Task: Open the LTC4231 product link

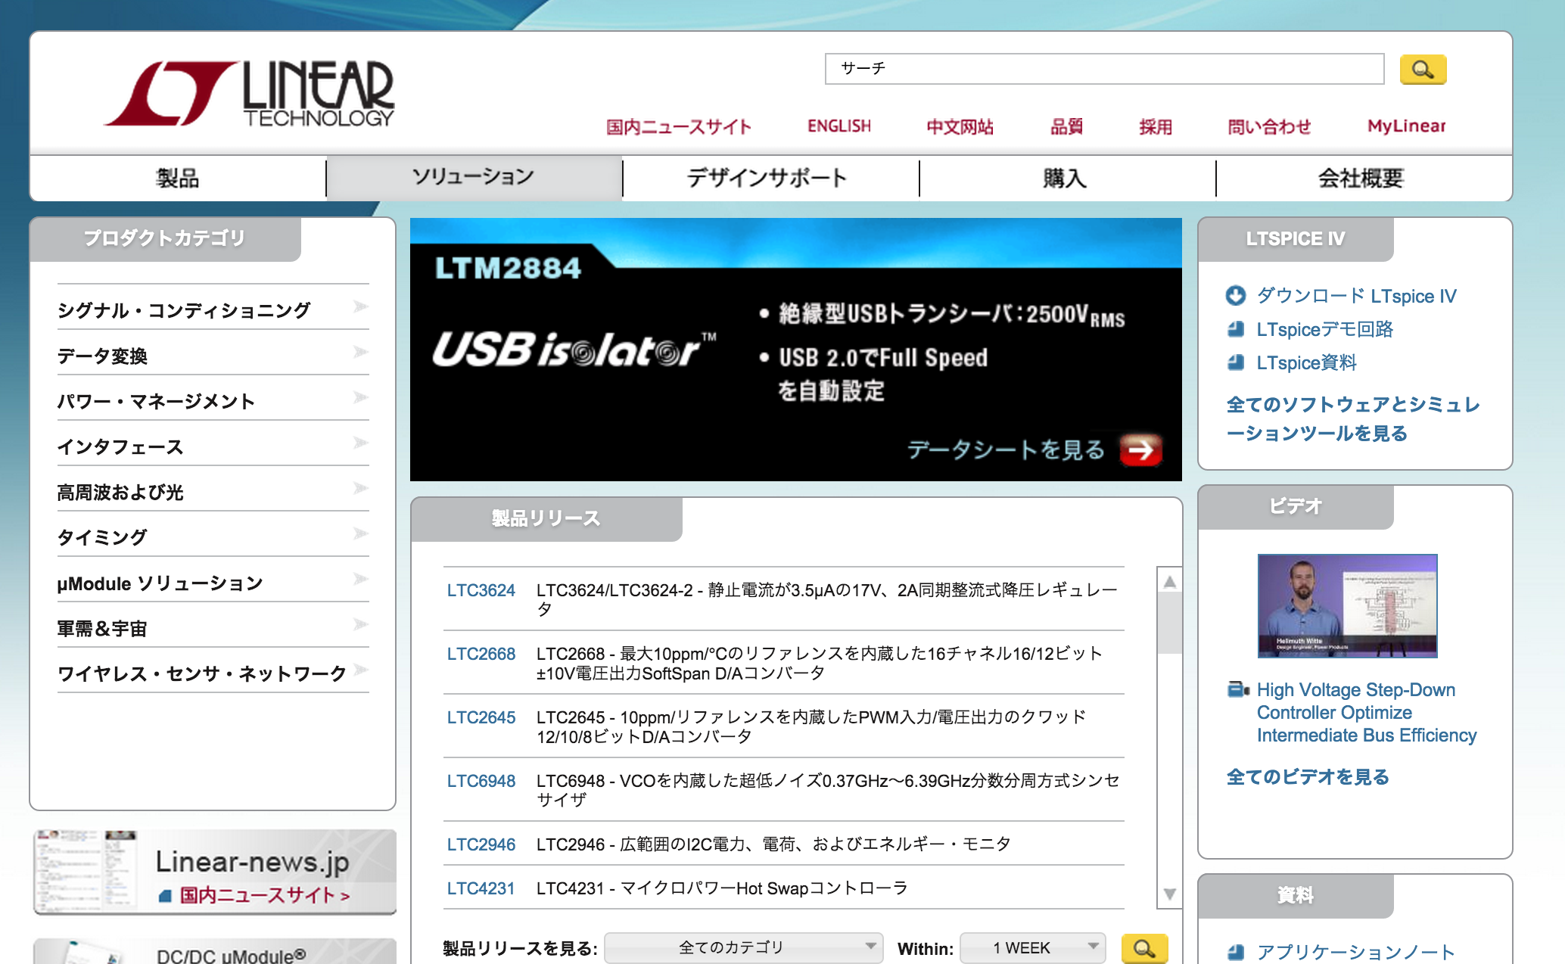Action: coord(481,888)
